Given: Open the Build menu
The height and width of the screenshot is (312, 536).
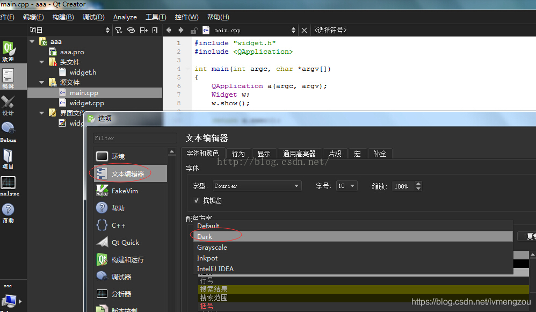Looking at the screenshot, I should click(x=63, y=17).
